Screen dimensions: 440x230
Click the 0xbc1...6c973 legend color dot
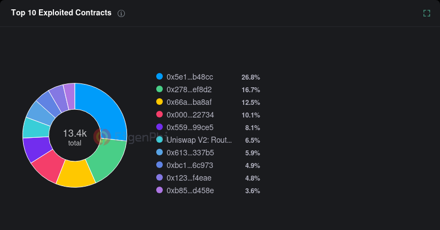click(x=159, y=165)
